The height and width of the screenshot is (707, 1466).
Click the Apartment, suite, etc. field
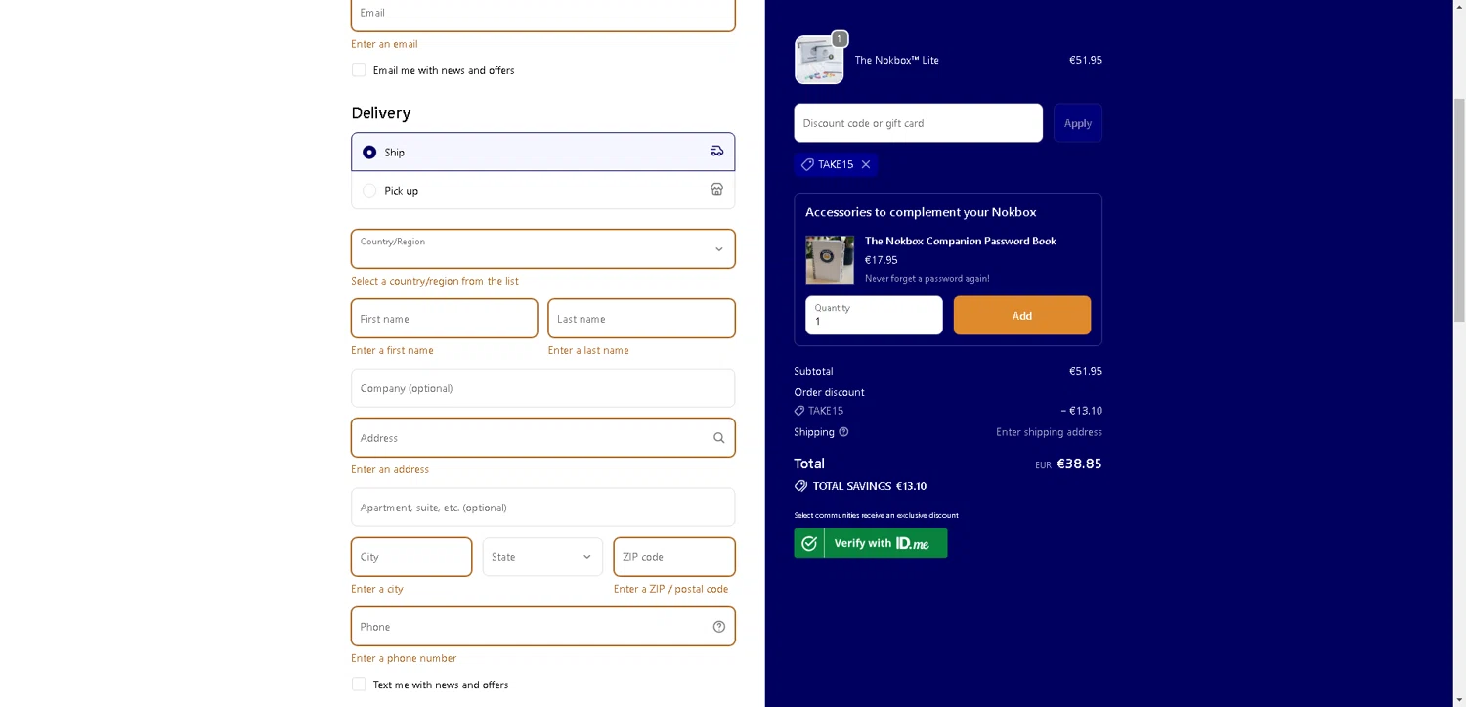click(x=542, y=508)
